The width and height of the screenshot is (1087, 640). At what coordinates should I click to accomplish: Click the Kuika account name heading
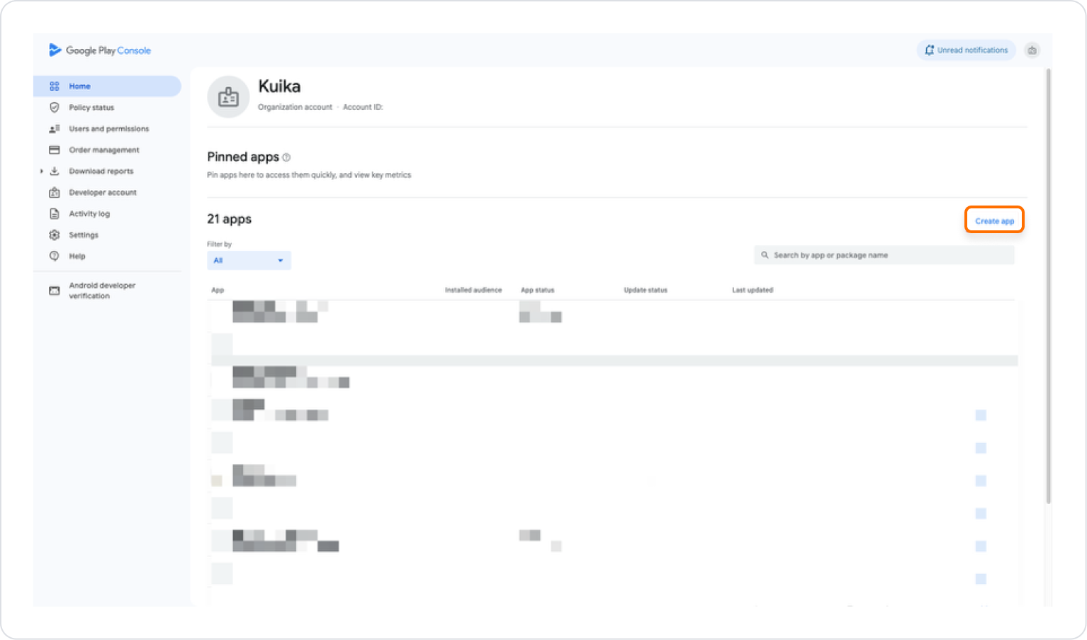click(x=279, y=86)
